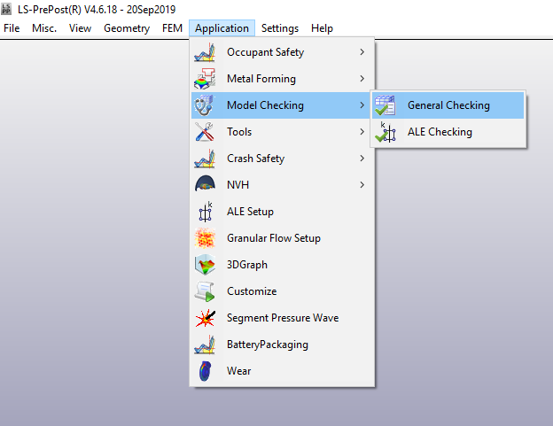Select ALE Setup from Application menu

point(250,212)
